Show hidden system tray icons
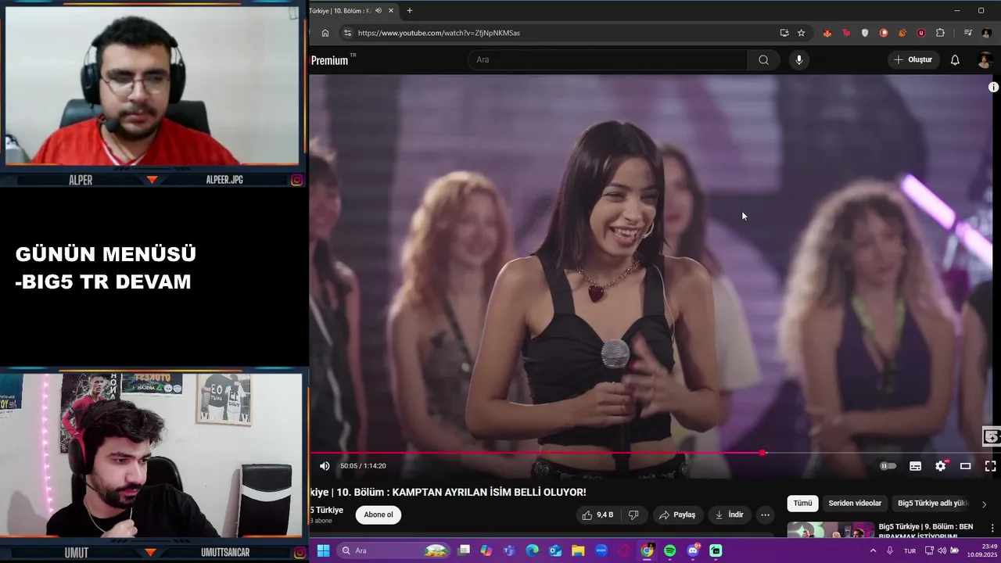 tap(873, 550)
